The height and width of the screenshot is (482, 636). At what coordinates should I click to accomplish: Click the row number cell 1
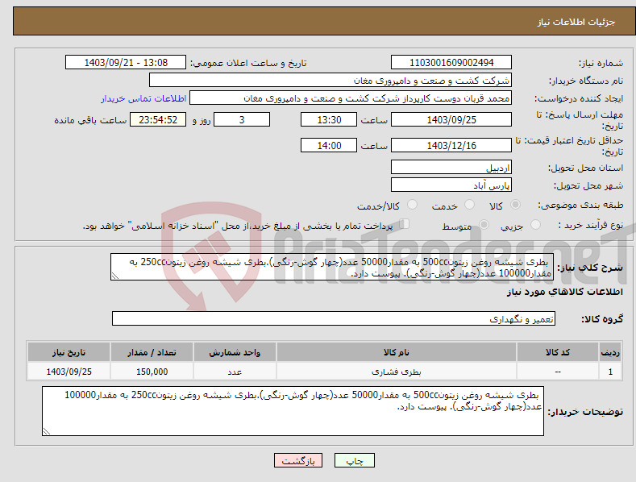coord(610,372)
